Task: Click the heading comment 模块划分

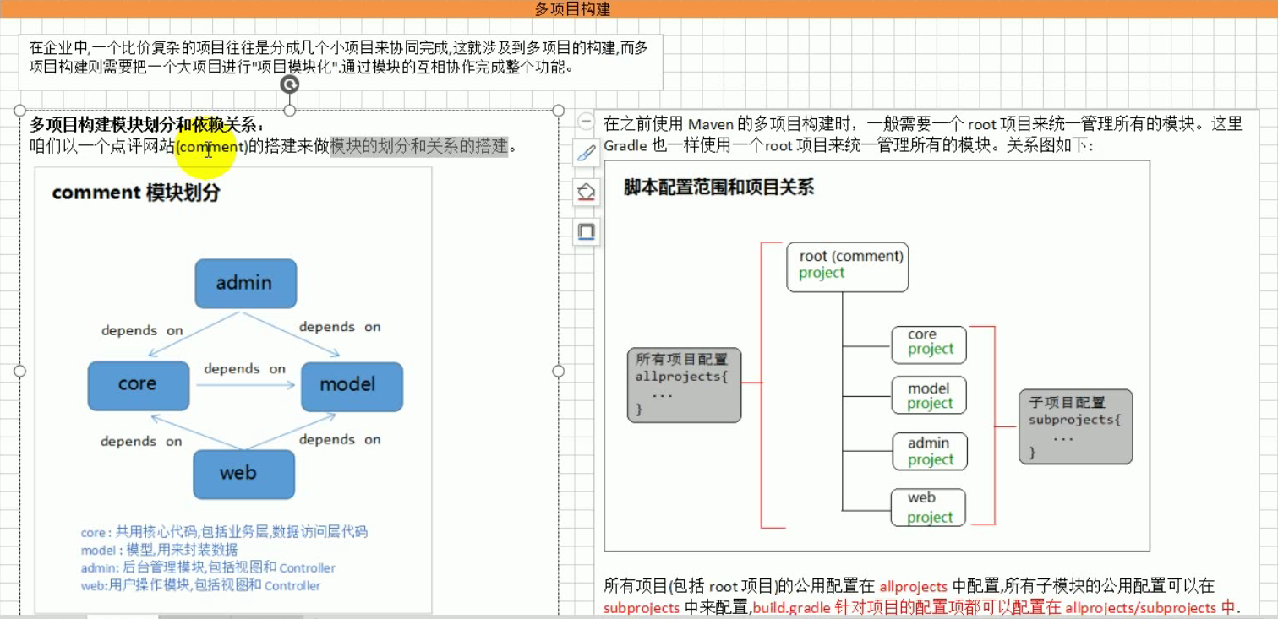Action: tap(136, 193)
